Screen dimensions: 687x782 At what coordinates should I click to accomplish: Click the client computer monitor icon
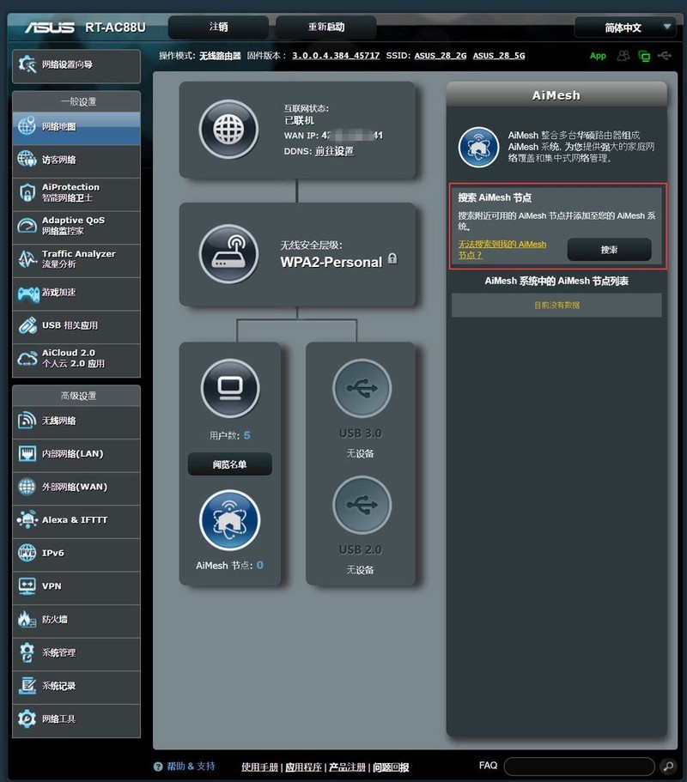(x=229, y=389)
